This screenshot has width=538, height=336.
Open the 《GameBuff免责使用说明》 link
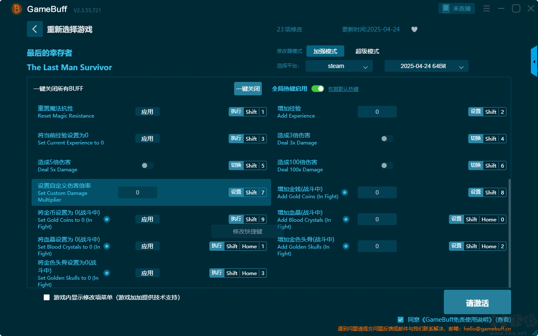[456, 320]
